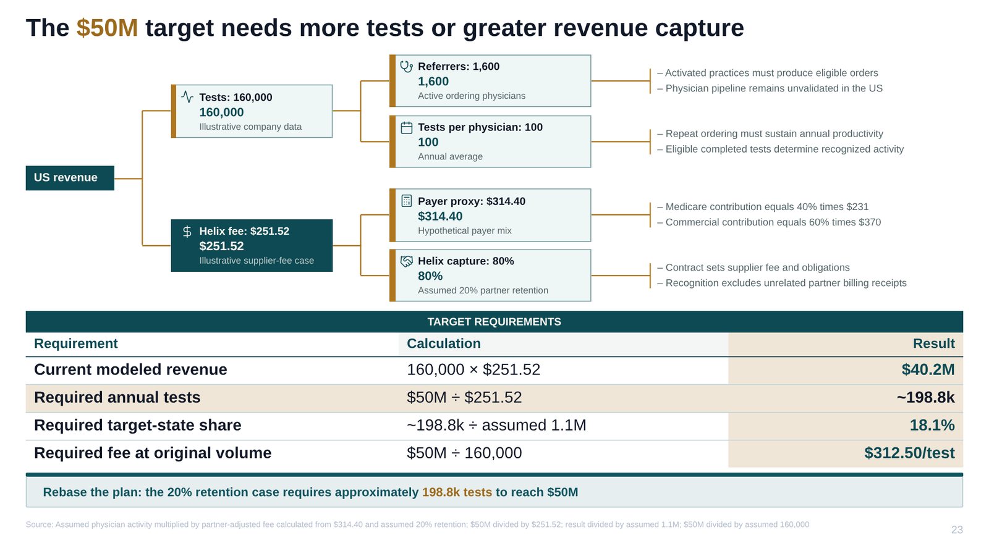Click the 'Active ordering physicians' caption
Screen dimensions: 989x556
pos(472,96)
